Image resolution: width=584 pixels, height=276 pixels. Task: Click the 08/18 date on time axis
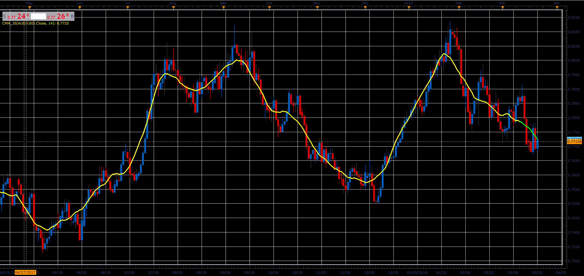pos(201,273)
